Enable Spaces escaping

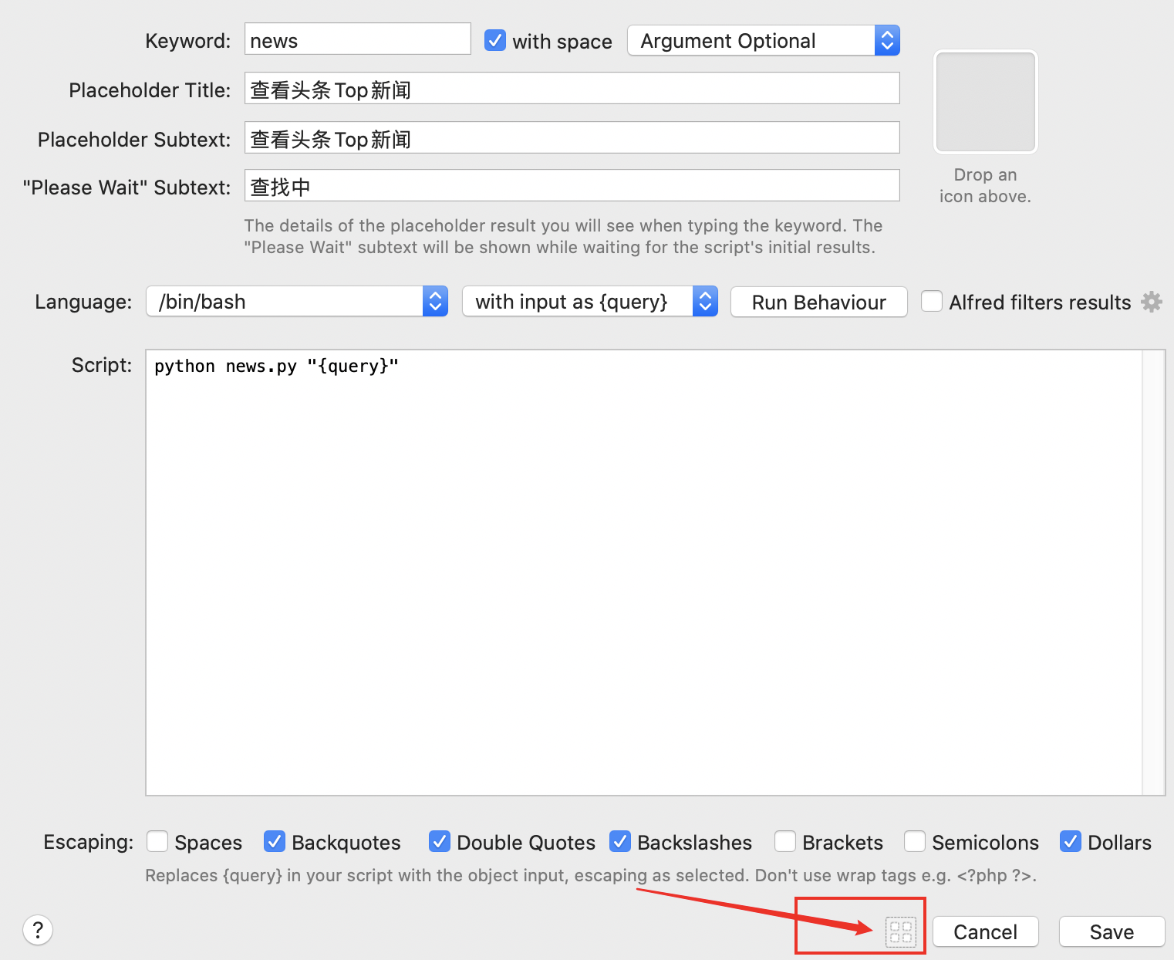coord(157,841)
